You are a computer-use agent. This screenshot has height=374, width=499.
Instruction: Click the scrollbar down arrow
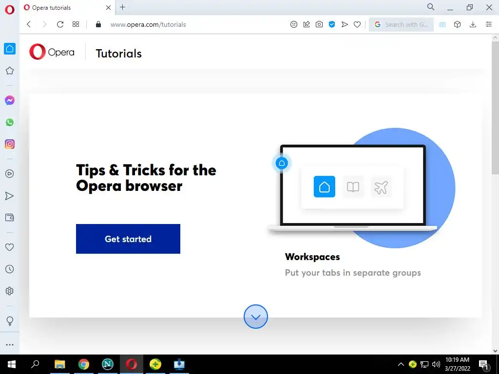tap(495, 351)
